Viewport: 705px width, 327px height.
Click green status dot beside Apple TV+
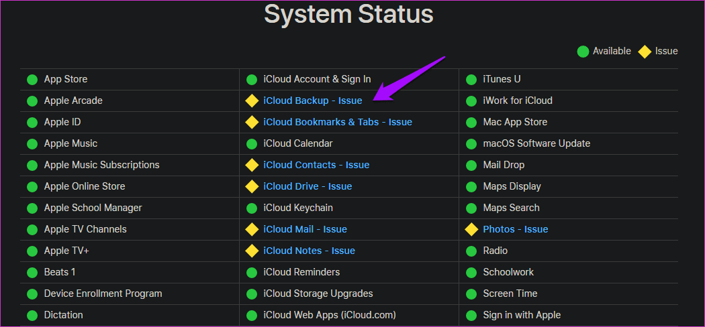[x=32, y=251]
